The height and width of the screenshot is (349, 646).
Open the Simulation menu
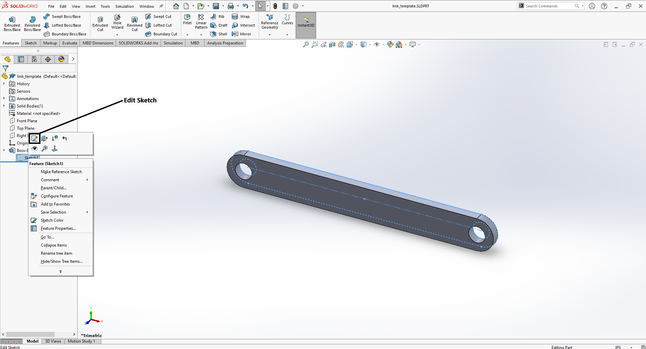[124, 6]
